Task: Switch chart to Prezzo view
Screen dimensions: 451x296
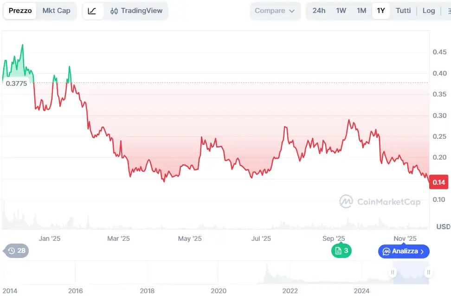Action: pyautogui.click(x=20, y=11)
